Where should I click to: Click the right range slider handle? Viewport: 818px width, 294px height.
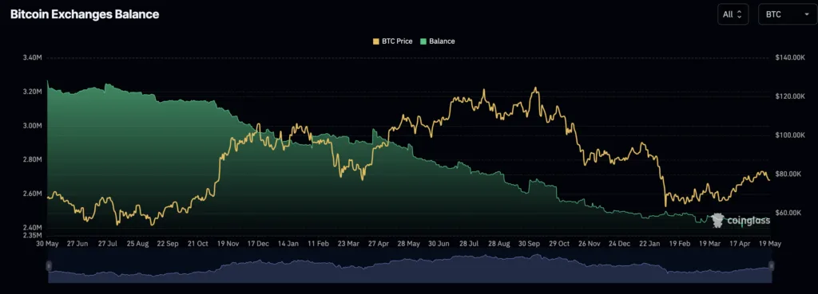tap(771, 266)
